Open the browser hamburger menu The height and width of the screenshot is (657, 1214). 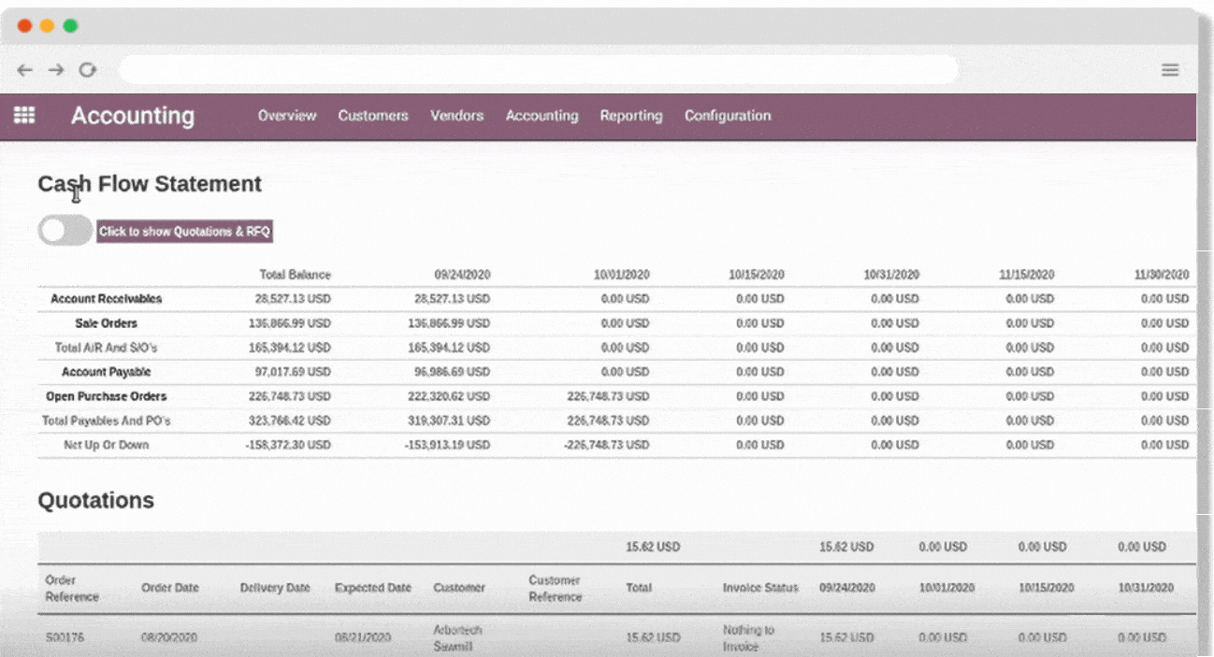(x=1169, y=69)
